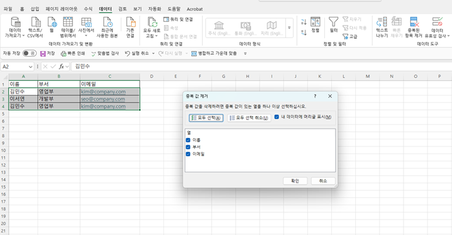Switch to the 검토 tab
This screenshot has width=452, height=235.
(123, 9)
